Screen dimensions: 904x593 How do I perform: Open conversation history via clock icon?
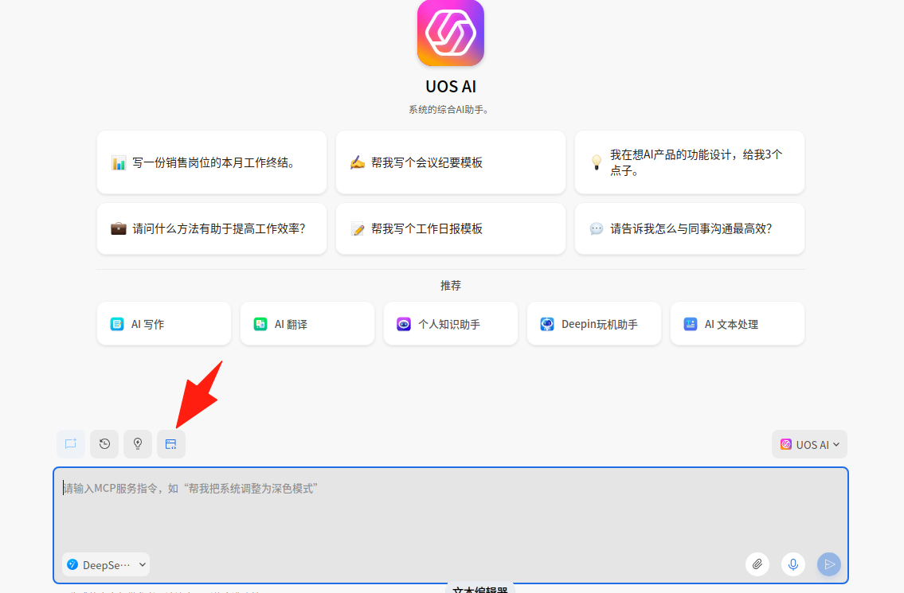104,443
